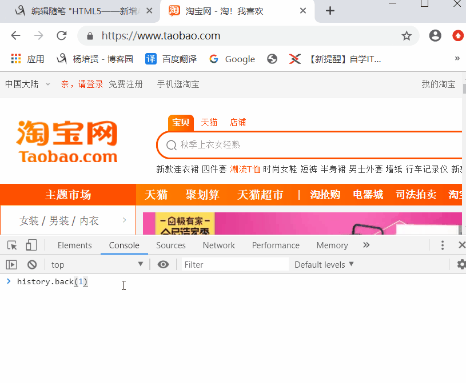Click the 时尚女鞋 hot search link
The width and height of the screenshot is (466, 383).
coord(280,169)
